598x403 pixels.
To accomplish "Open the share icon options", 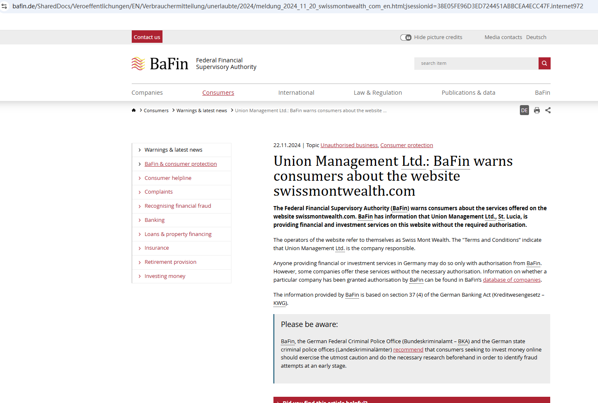I will coord(548,110).
